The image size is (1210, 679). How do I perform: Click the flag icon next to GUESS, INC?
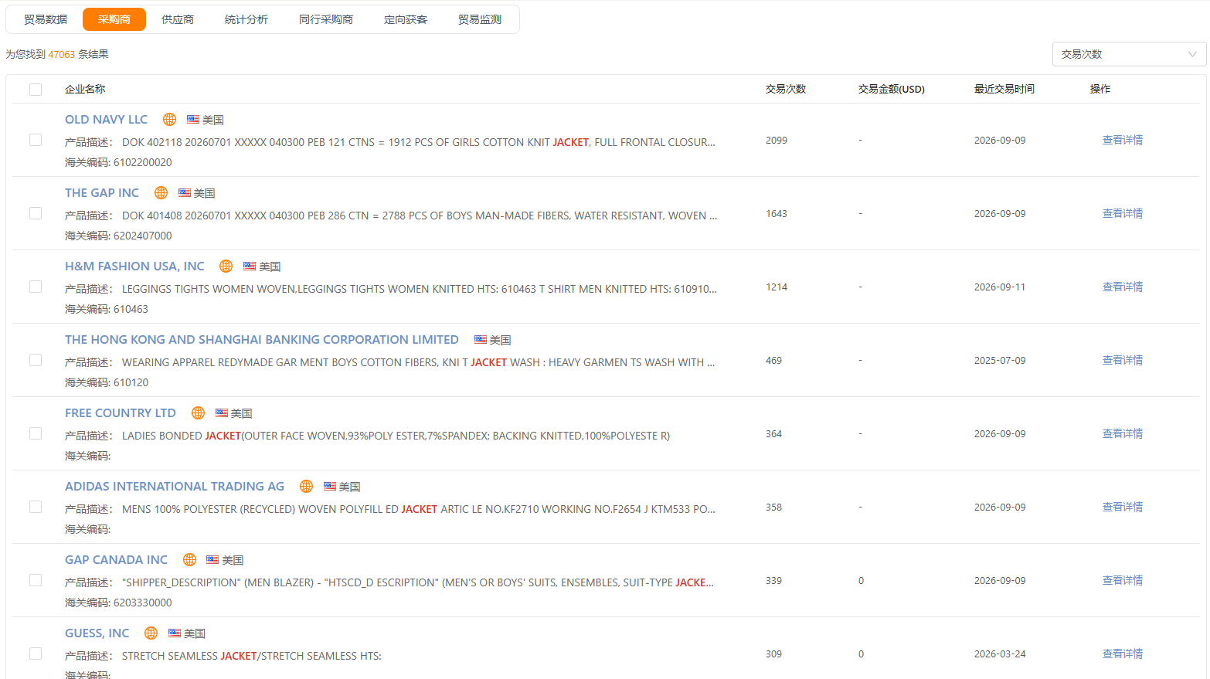click(175, 633)
